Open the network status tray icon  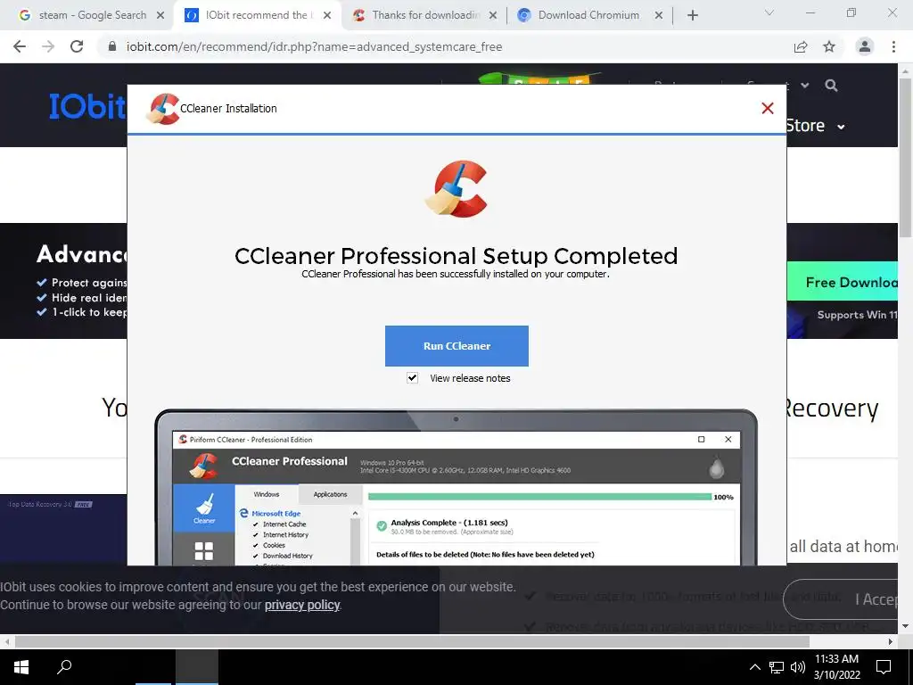pyautogui.click(x=777, y=667)
